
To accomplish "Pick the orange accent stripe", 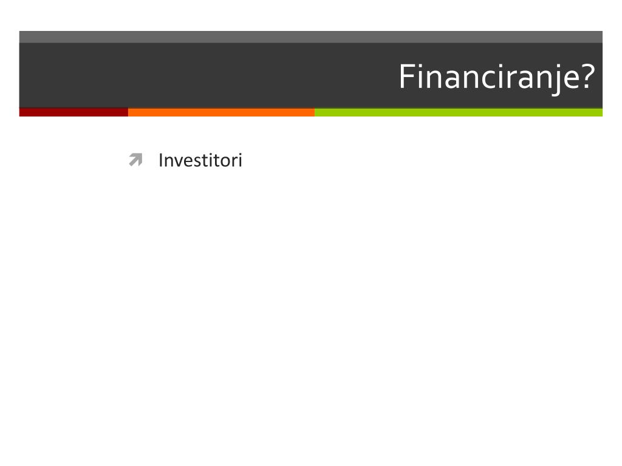I will point(221,112).
